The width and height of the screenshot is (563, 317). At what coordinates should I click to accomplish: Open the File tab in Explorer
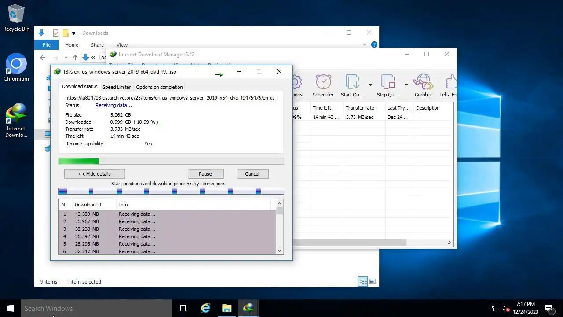pyautogui.click(x=47, y=45)
